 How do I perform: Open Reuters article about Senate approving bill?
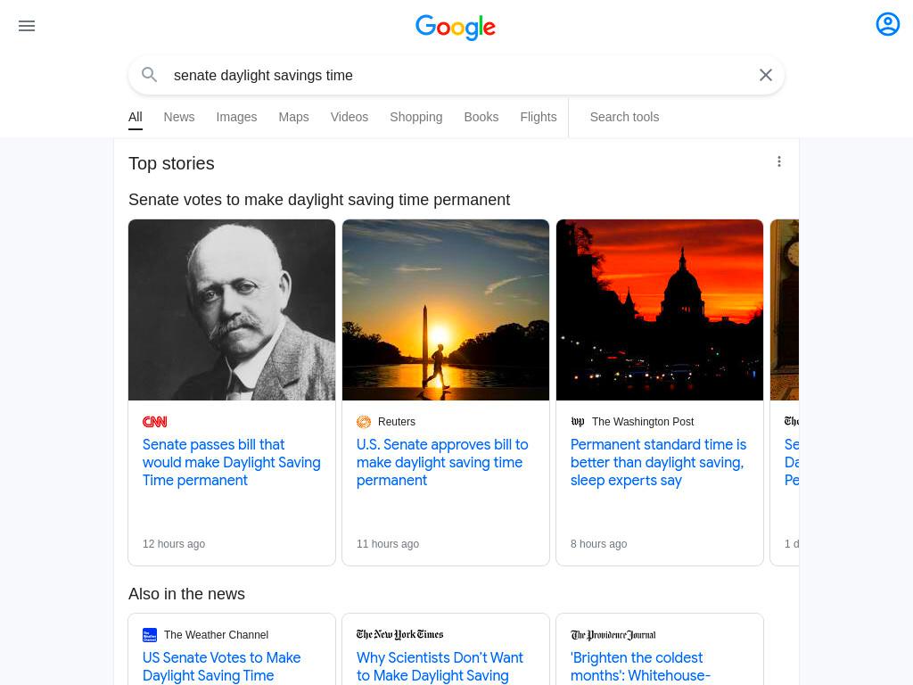pyautogui.click(x=442, y=463)
